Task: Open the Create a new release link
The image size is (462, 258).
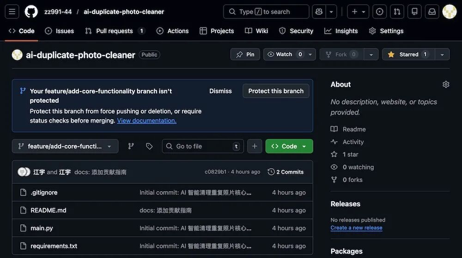Action: [x=356, y=228]
